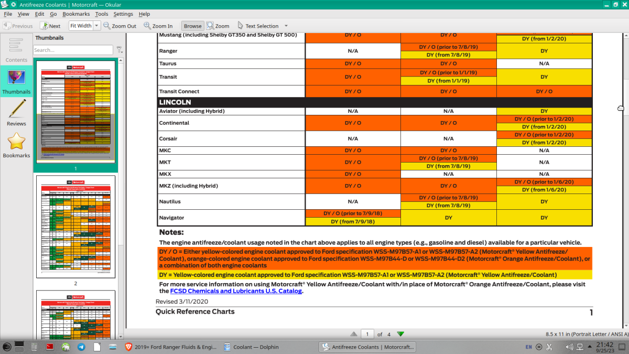Click the Antifreeze Coolants Okular taskbar entry
The height and width of the screenshot is (354, 629).
click(x=367, y=347)
